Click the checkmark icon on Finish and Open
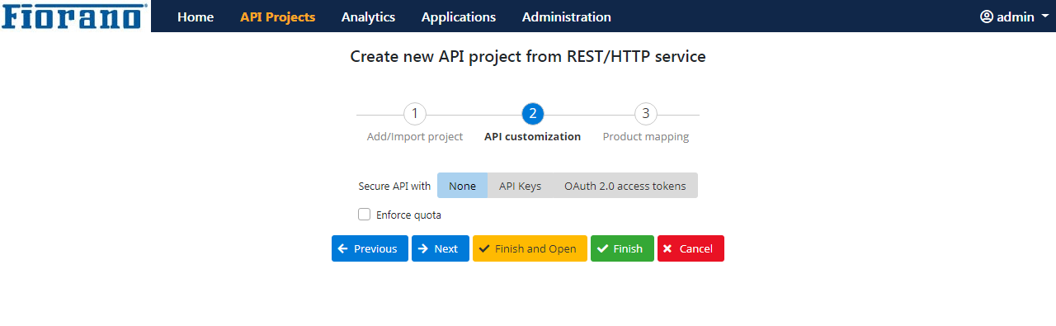 click(x=484, y=248)
